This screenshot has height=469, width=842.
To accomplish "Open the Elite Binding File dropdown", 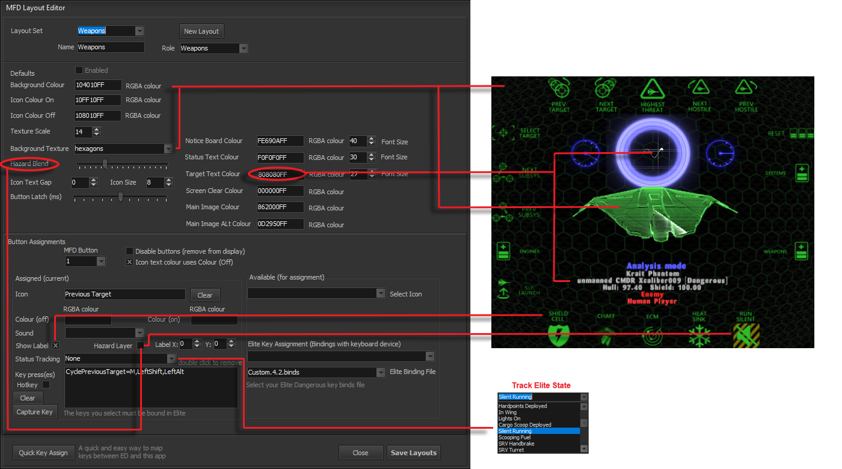I will point(380,373).
